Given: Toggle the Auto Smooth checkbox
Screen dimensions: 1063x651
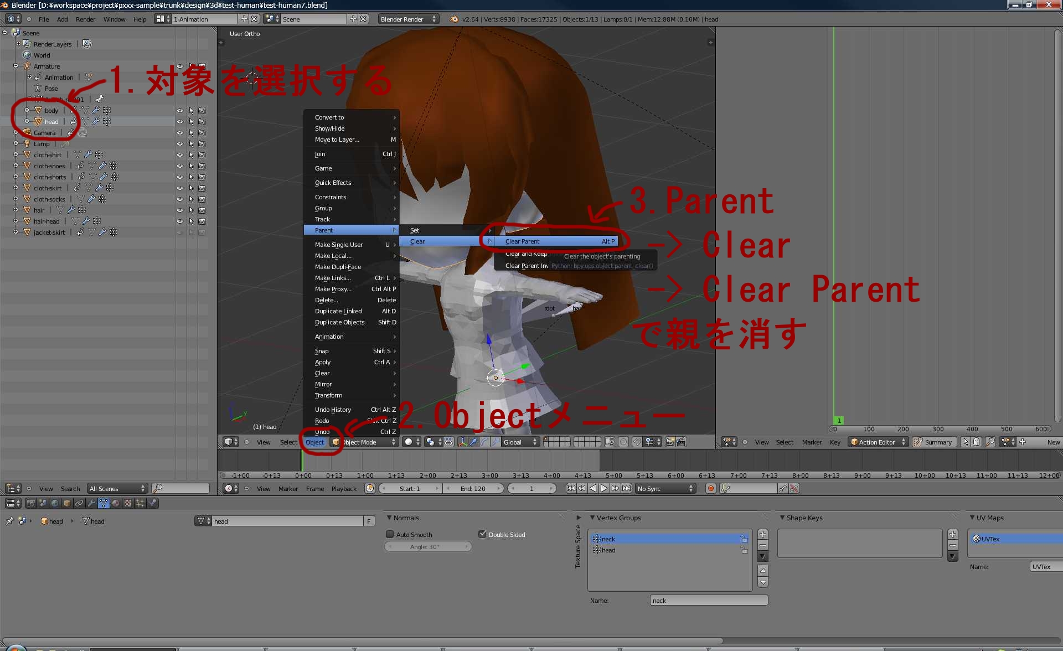Looking at the screenshot, I should coord(390,534).
